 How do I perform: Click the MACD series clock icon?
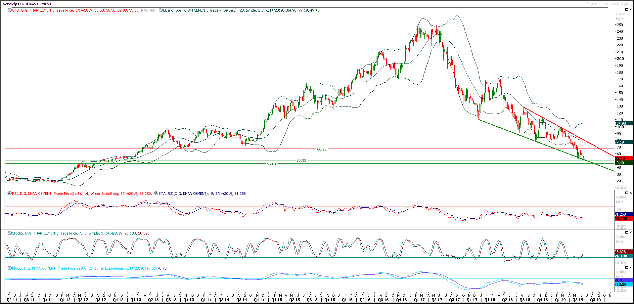pyautogui.click(x=10, y=268)
